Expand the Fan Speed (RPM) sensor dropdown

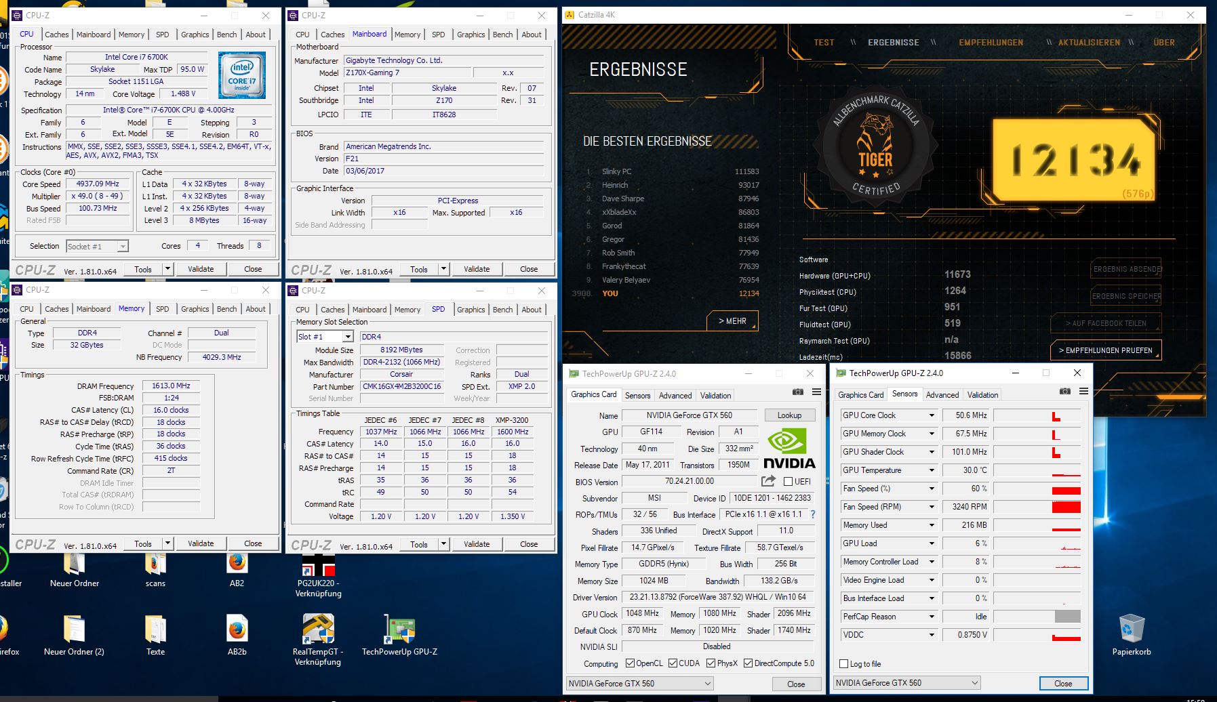[x=932, y=507]
